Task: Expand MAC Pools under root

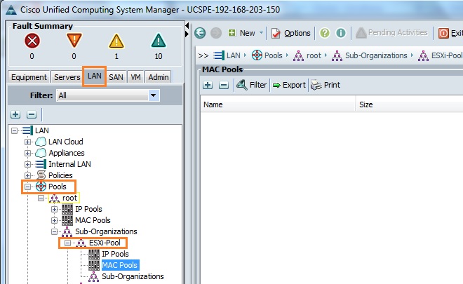Action: [x=54, y=220]
